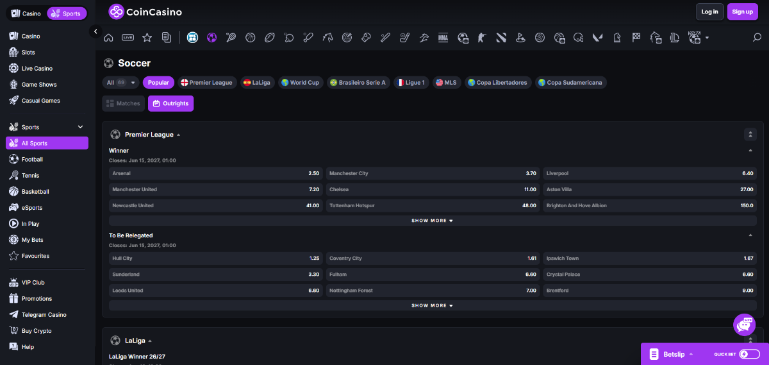This screenshot has height=365, width=769.
Task: Click the Sign up button
Action: click(x=742, y=12)
